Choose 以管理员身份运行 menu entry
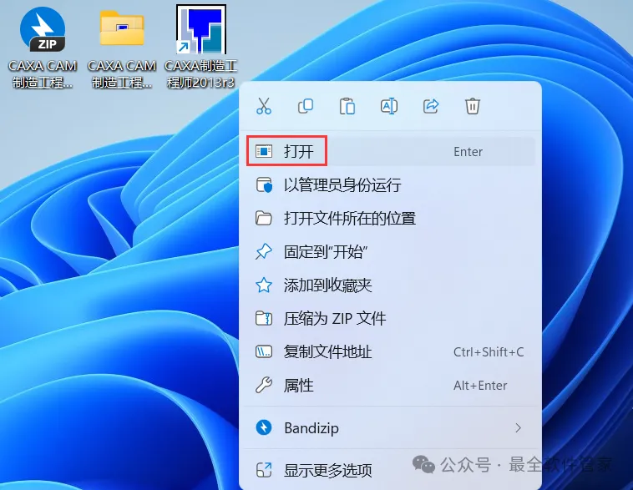Viewport: 633px width, 490px height. click(390, 184)
